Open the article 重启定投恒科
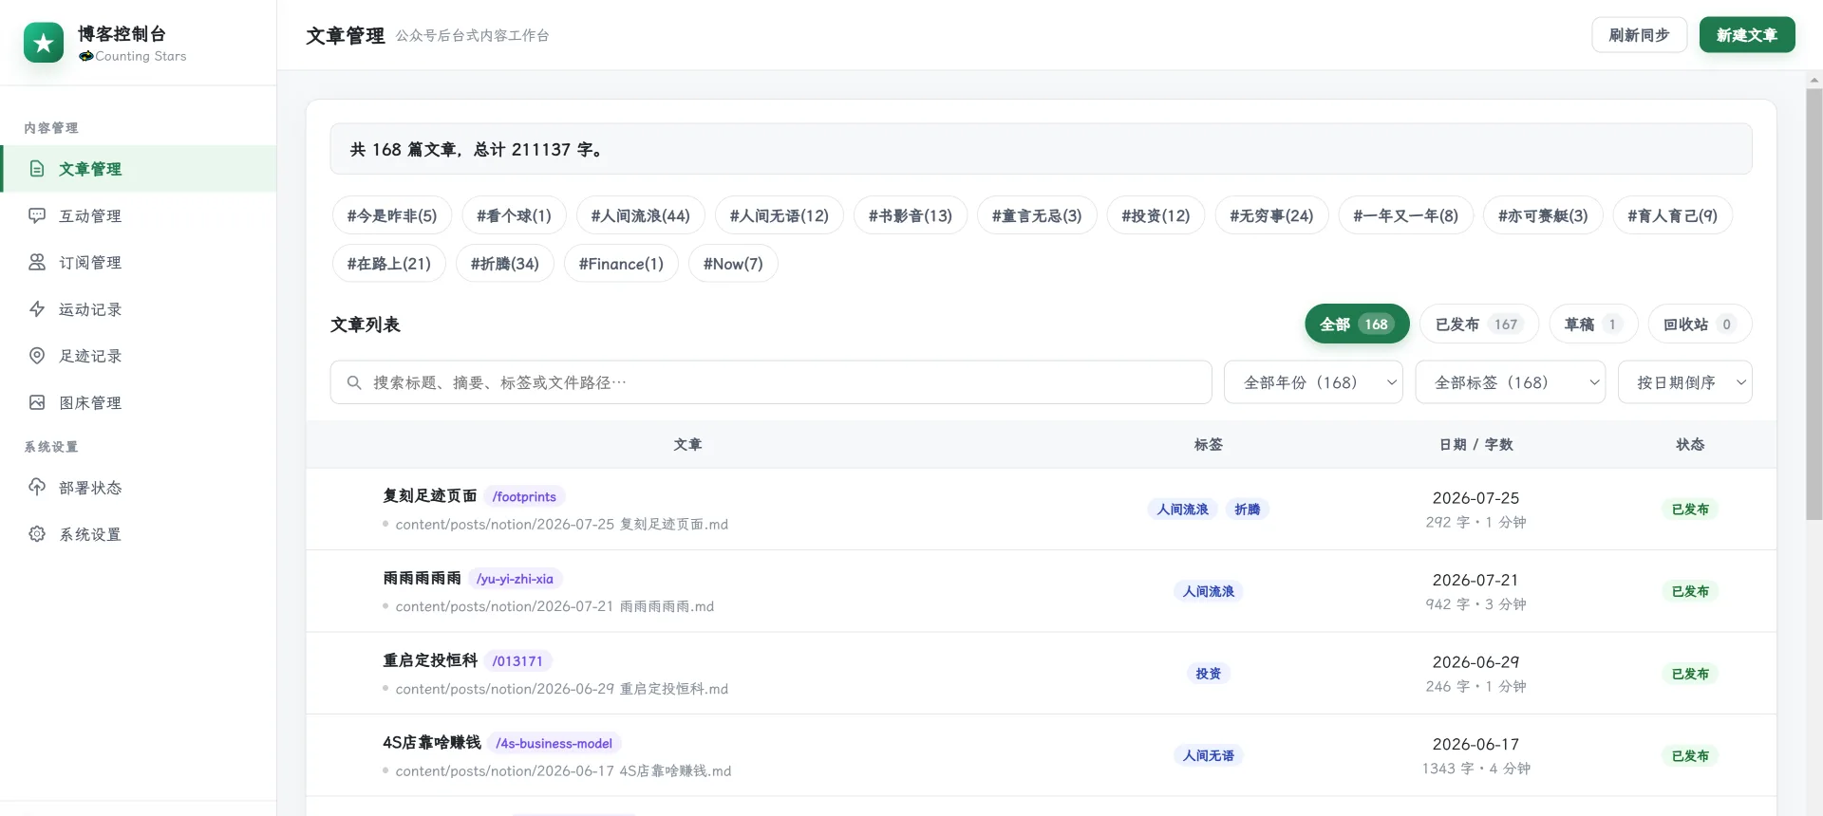 (x=429, y=660)
